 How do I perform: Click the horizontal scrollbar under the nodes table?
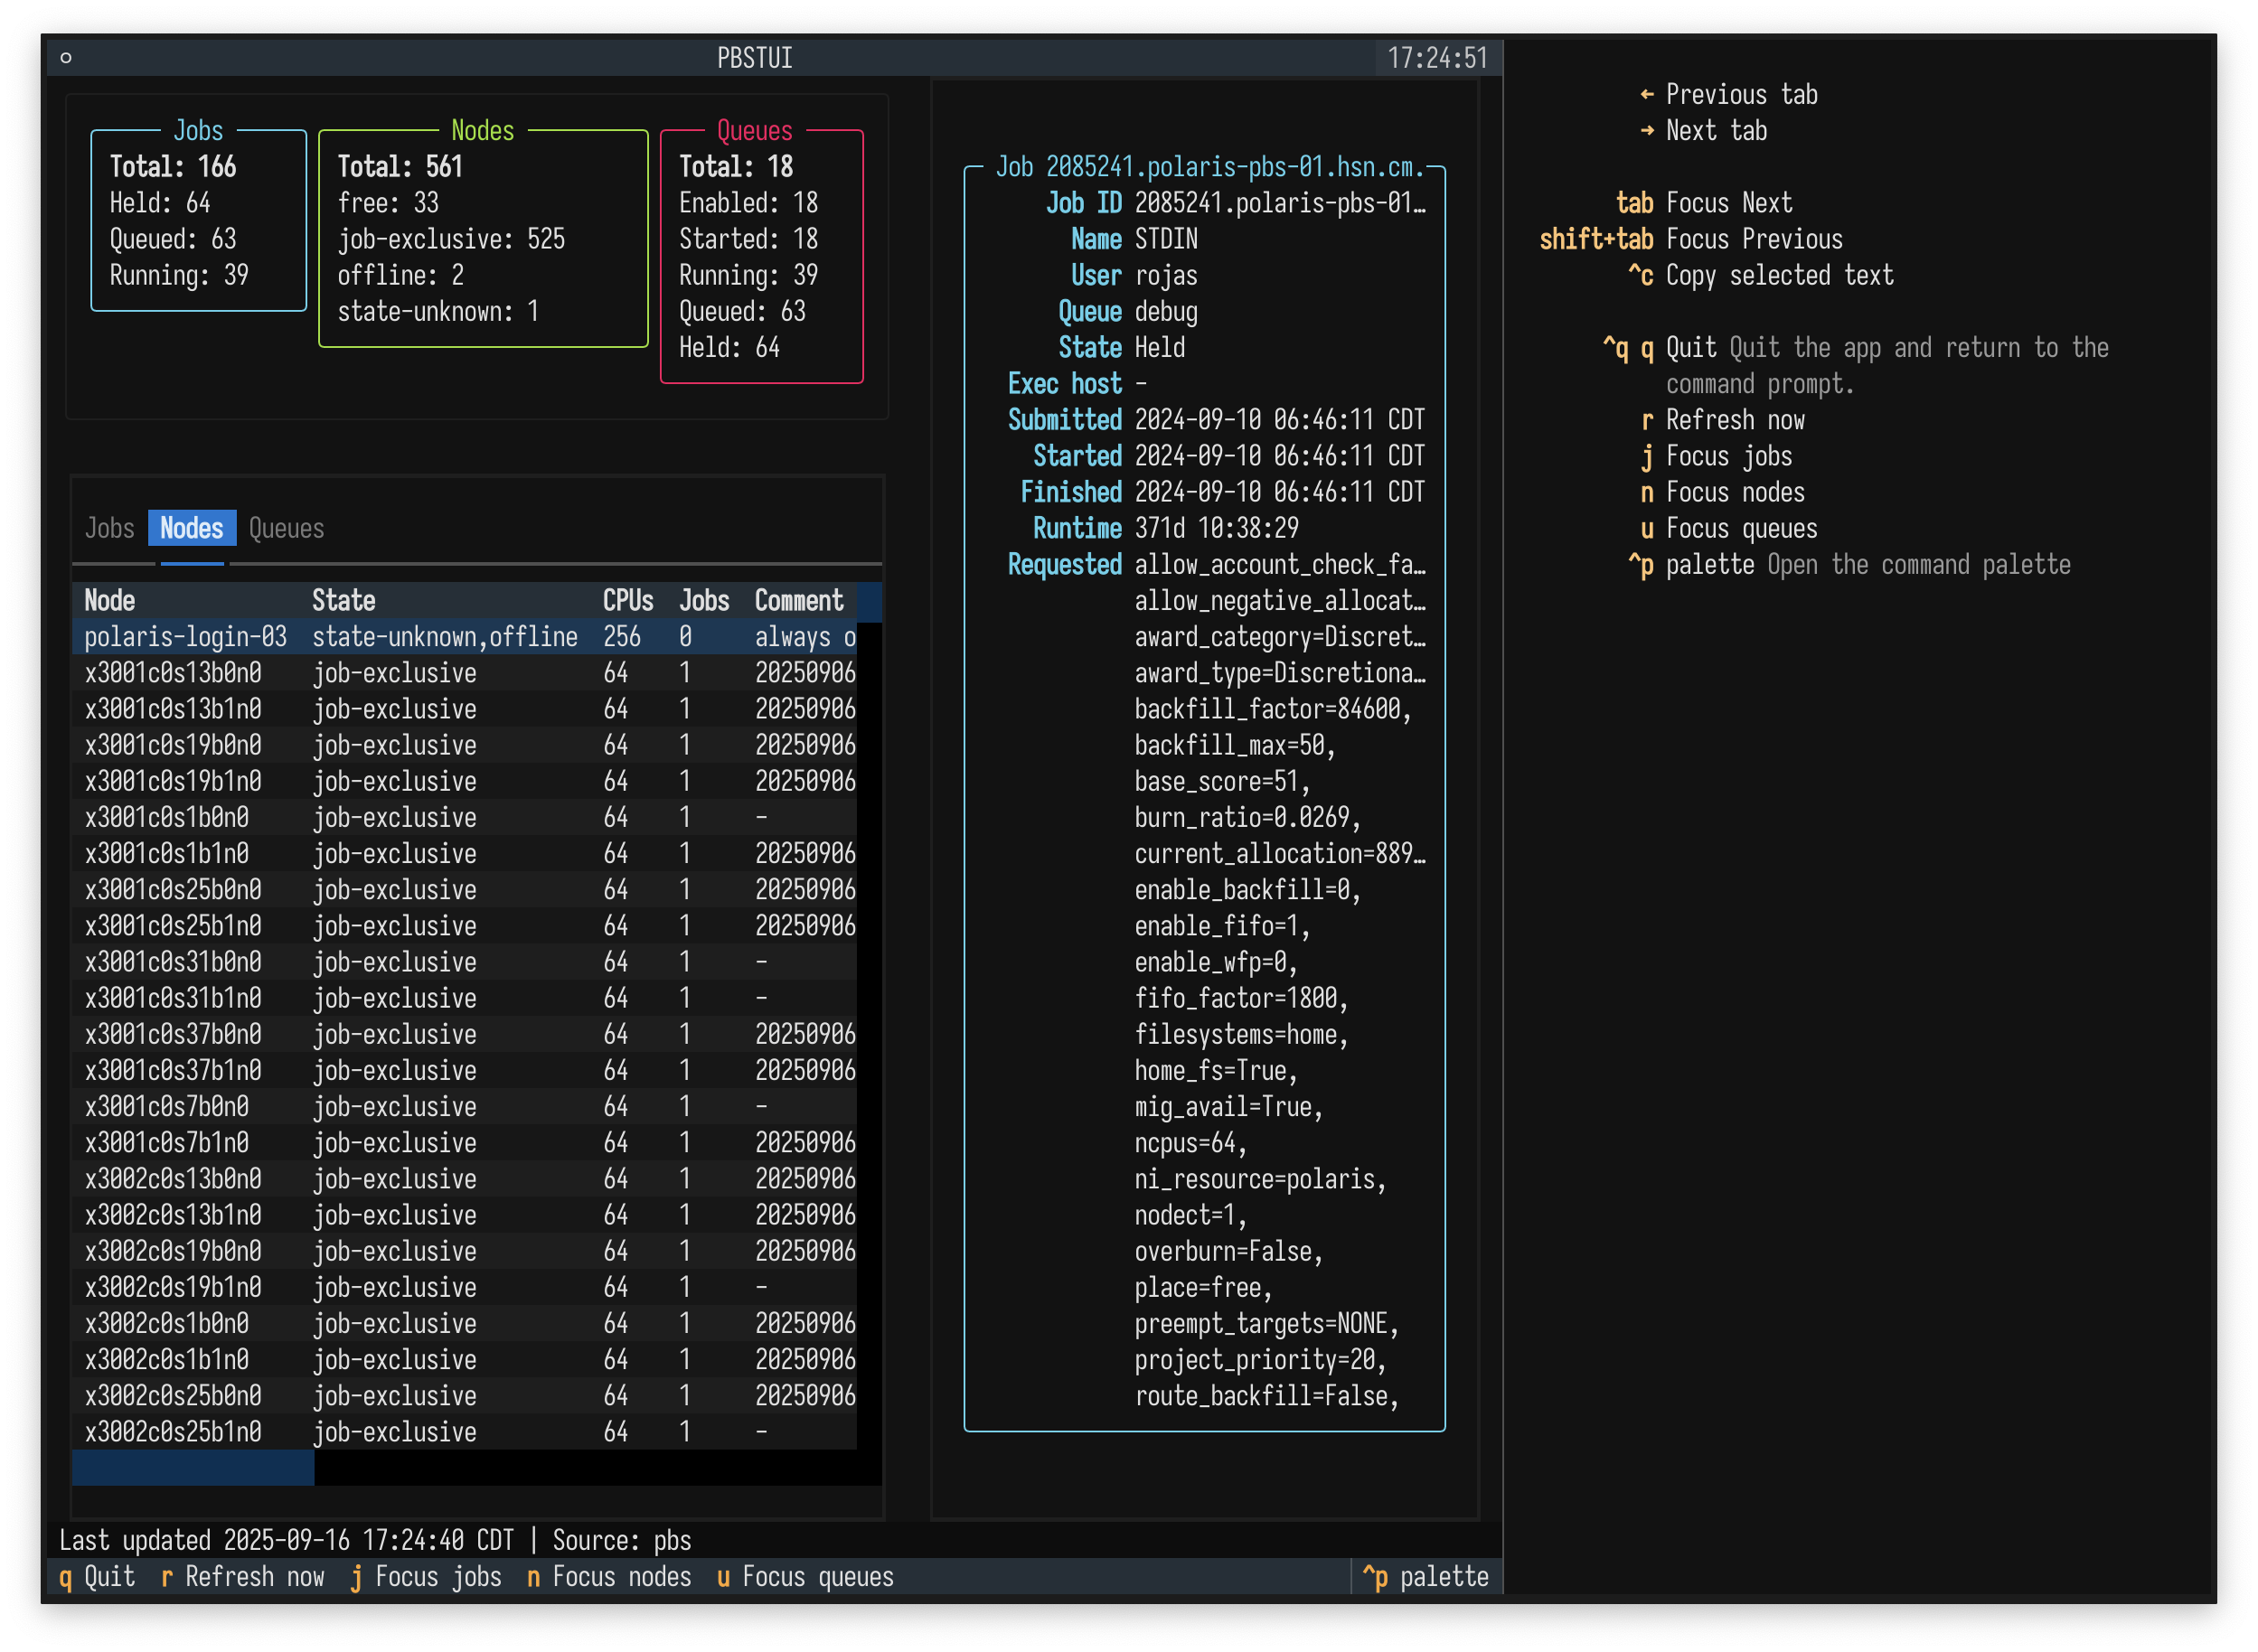(193, 1468)
